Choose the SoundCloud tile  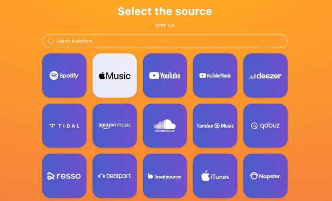(165, 126)
